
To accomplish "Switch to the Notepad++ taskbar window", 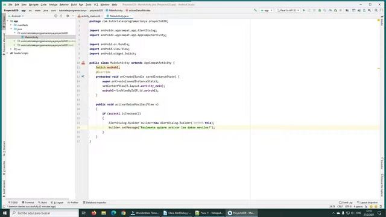I will [x=209, y=213].
